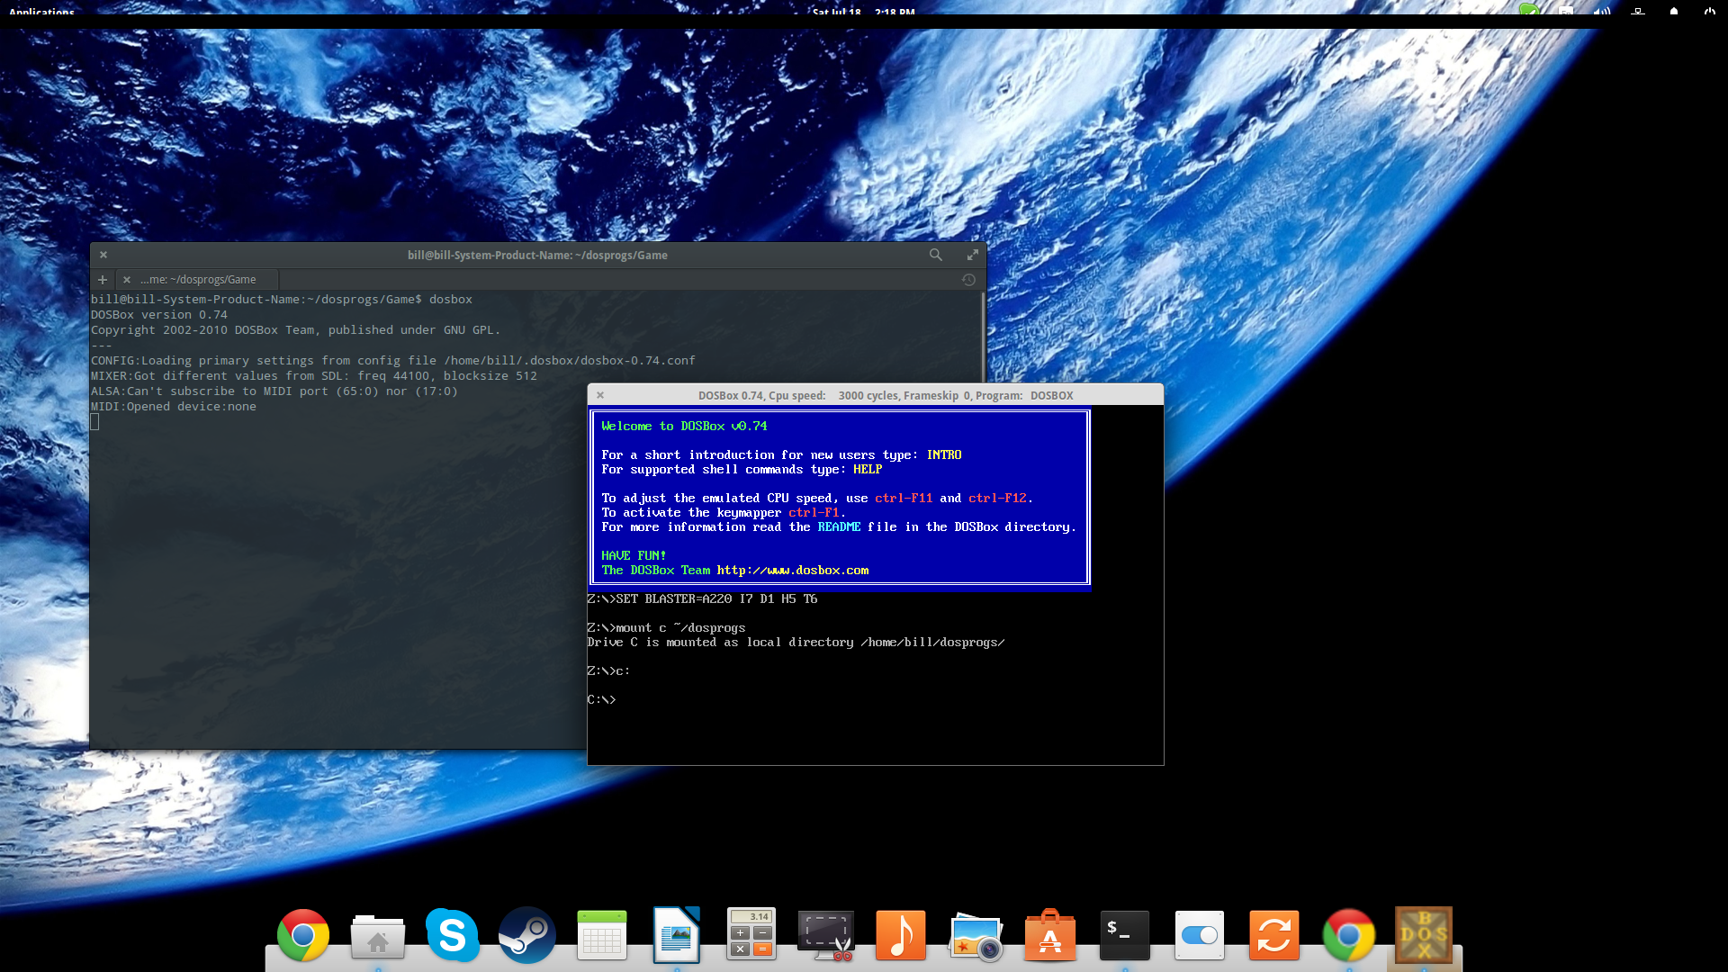
Task: Open the power session indicator
Action: point(1709,12)
